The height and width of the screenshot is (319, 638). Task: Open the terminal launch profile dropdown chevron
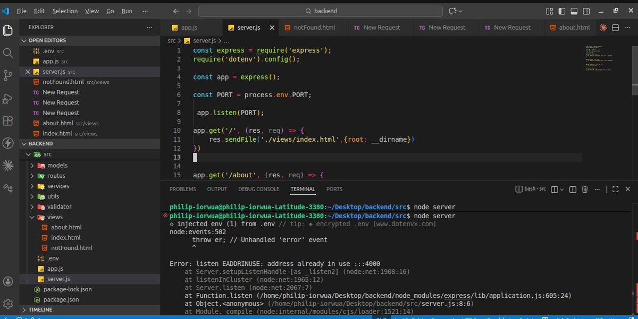coord(562,189)
